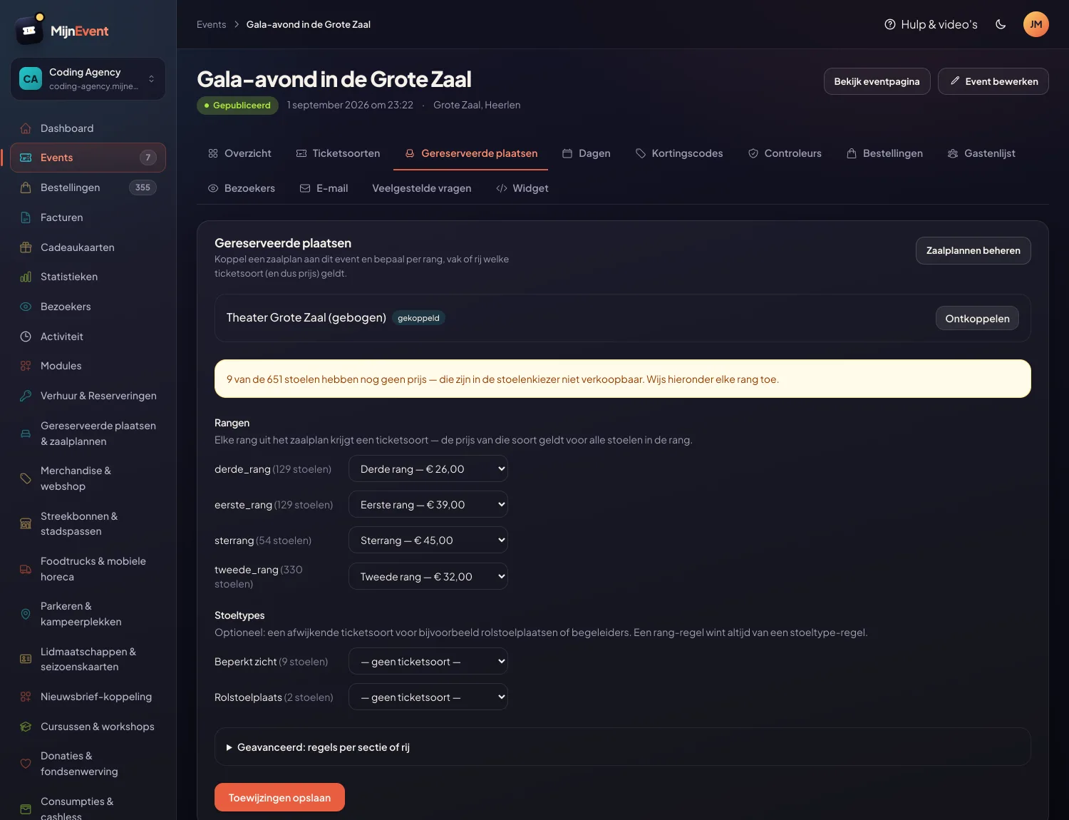Viewport: 1069px width, 820px height.
Task: Switch to the Kortingscodes tab
Action: pos(679,153)
